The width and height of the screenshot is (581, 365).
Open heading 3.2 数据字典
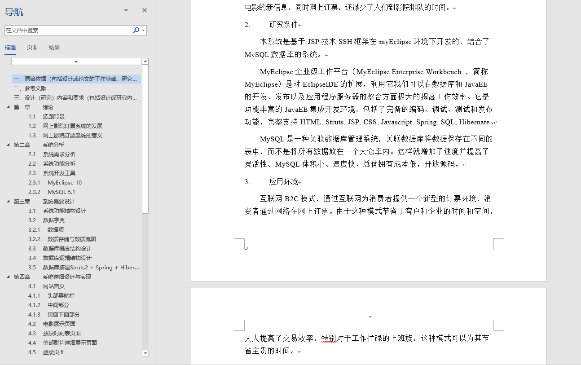coord(53,220)
